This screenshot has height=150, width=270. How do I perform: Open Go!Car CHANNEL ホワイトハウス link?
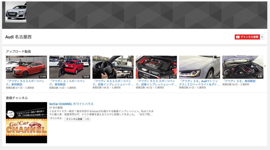click(71, 104)
